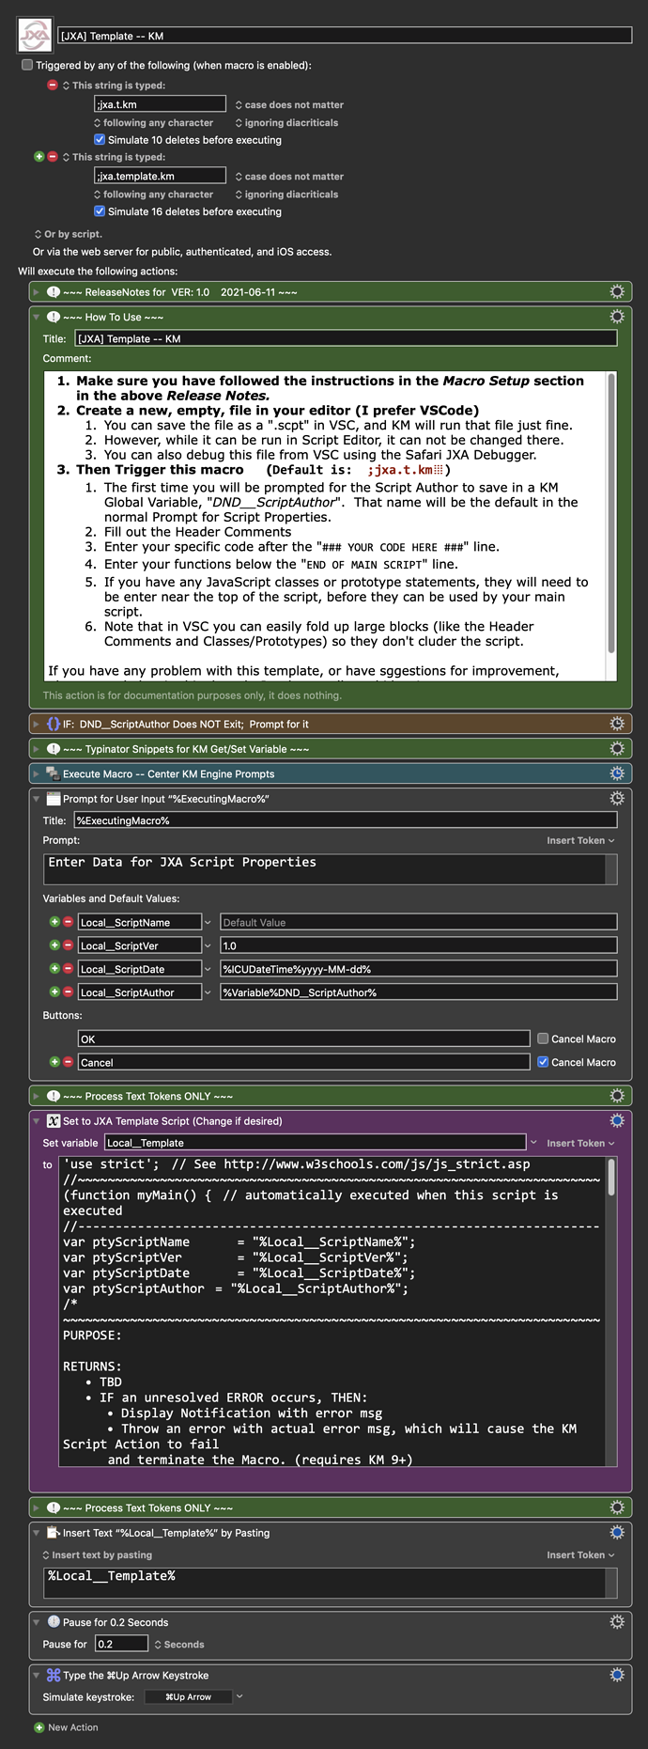Change the Seconds unit popup for pause
The height and width of the screenshot is (1749, 648).
(x=179, y=1645)
